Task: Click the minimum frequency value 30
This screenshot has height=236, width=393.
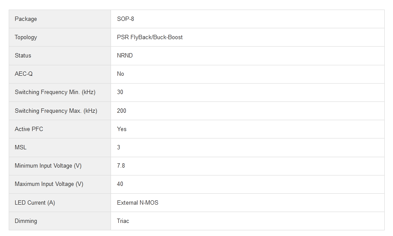Action: click(x=120, y=92)
